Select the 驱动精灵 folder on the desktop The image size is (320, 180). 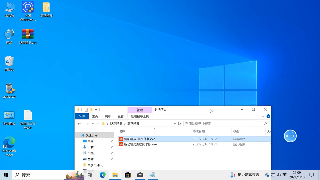47,10
